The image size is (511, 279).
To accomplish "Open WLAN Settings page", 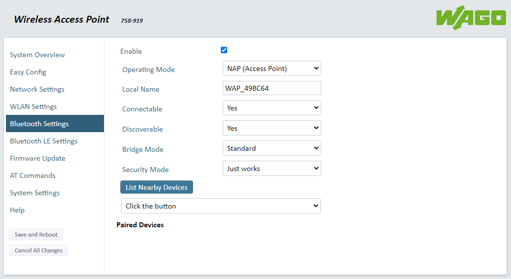I will [x=34, y=106].
